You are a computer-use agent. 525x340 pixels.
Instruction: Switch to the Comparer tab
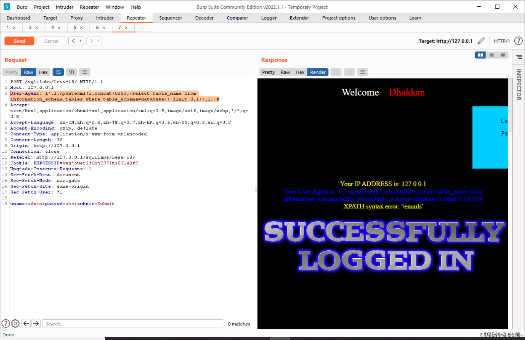click(x=237, y=18)
